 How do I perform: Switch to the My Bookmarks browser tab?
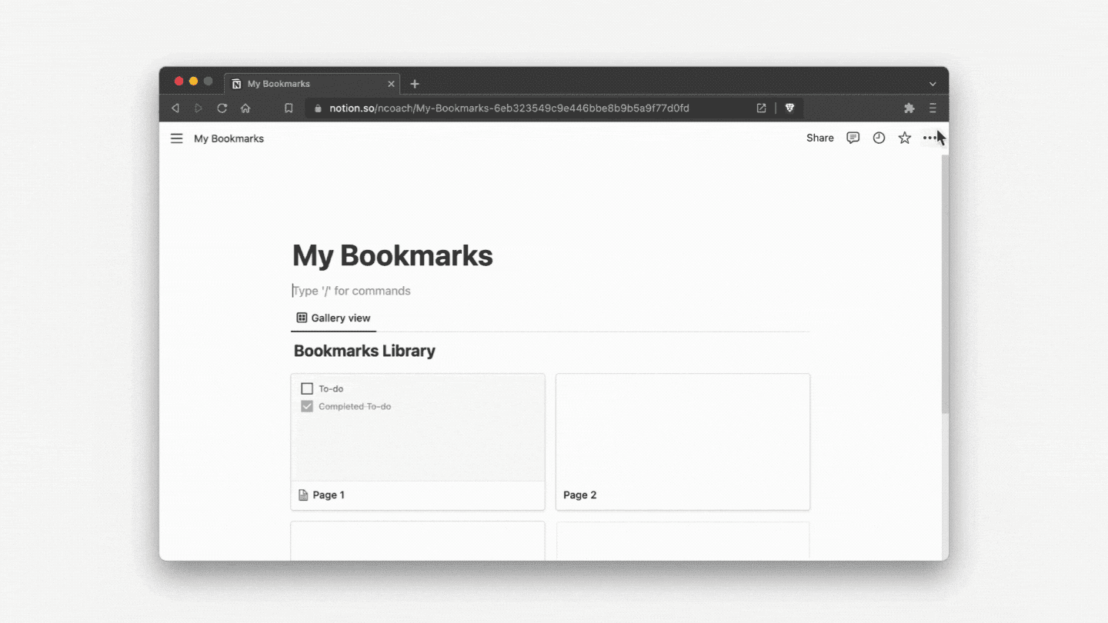point(312,84)
